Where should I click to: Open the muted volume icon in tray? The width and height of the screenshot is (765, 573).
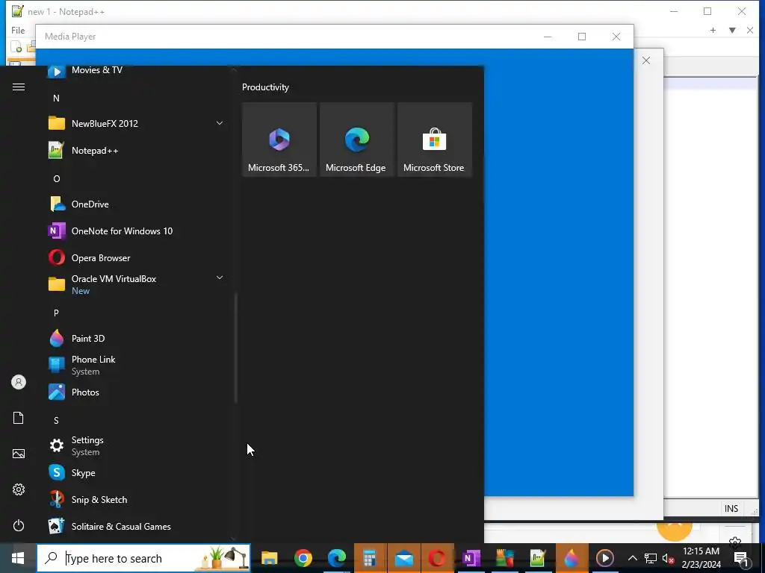668,558
